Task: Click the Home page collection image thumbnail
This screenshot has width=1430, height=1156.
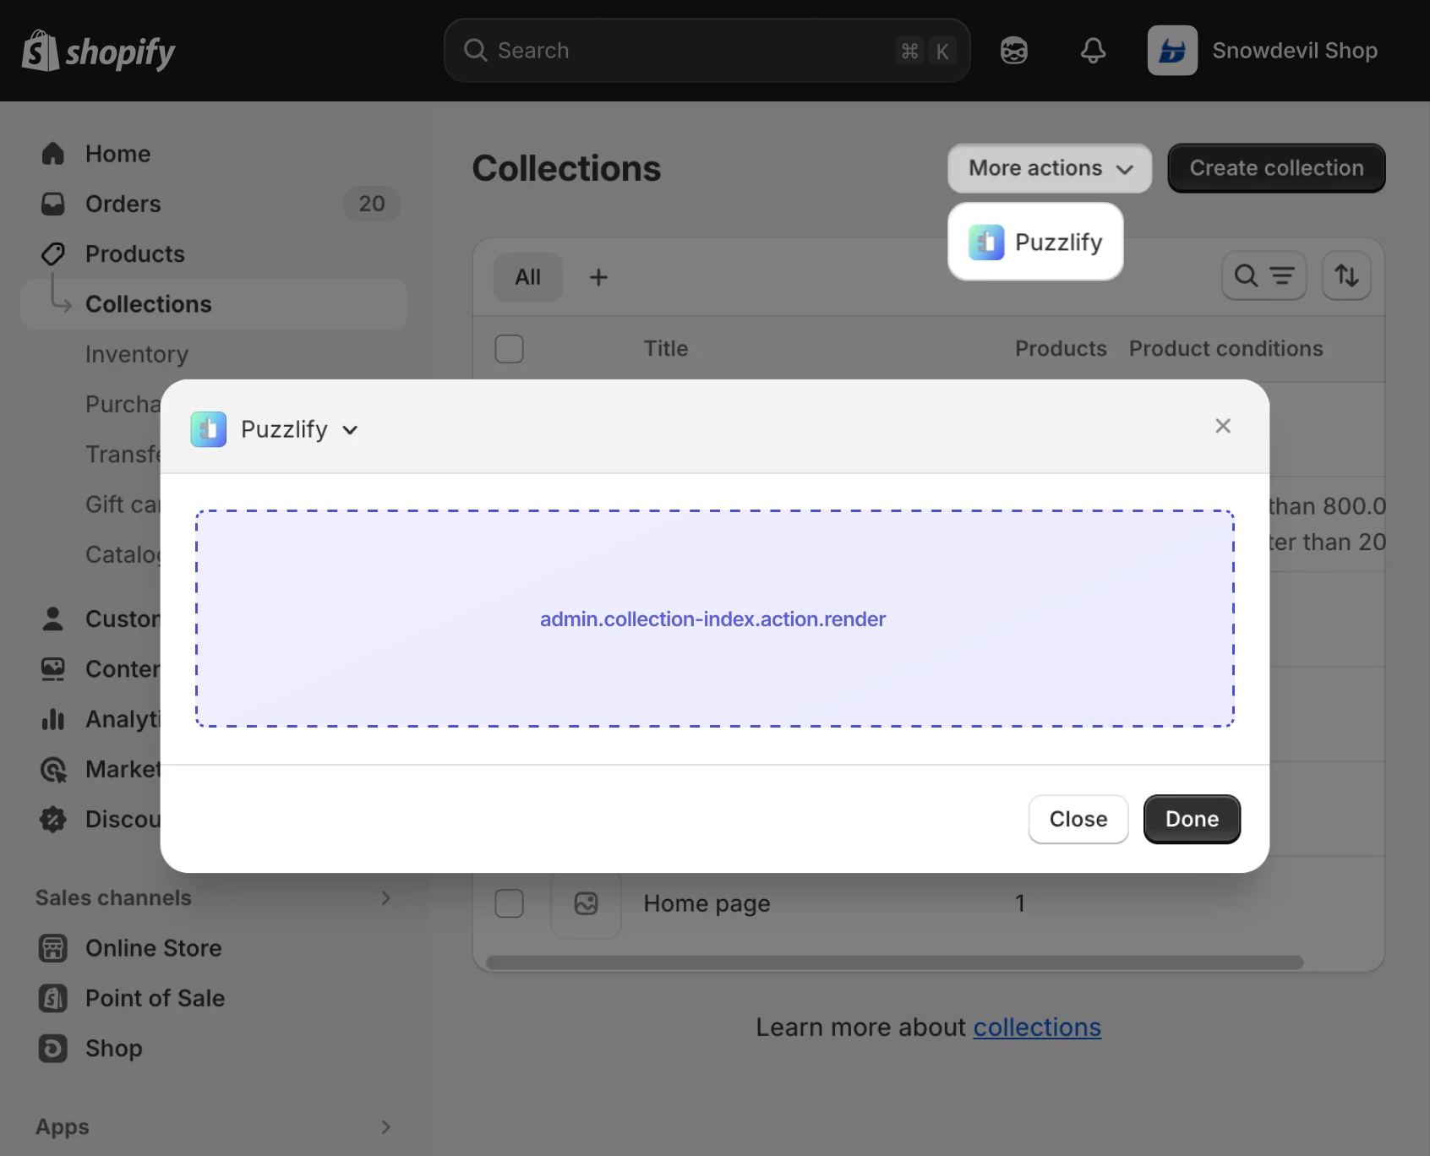Action: click(x=587, y=903)
